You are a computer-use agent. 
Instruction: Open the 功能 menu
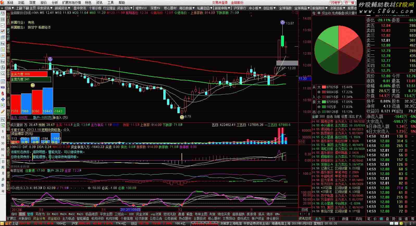[21, 3]
